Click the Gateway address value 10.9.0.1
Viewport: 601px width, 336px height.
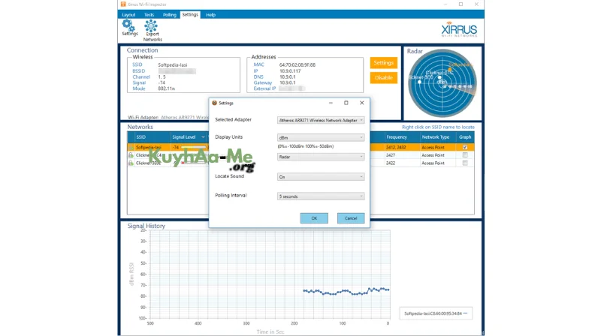288,82
